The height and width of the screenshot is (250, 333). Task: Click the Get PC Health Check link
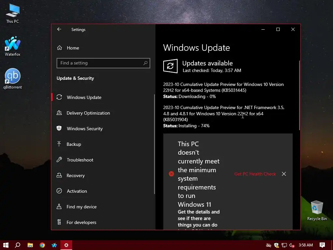255,174
